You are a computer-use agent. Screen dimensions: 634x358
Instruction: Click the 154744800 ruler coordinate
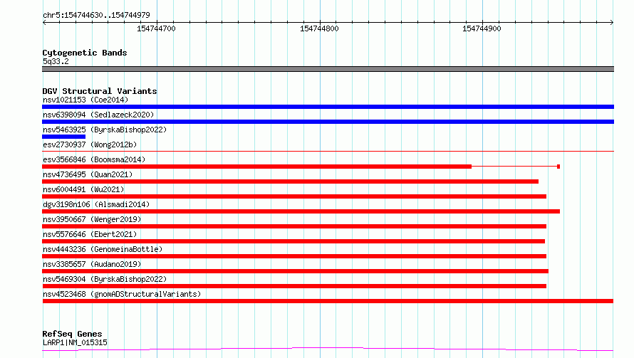pos(319,28)
